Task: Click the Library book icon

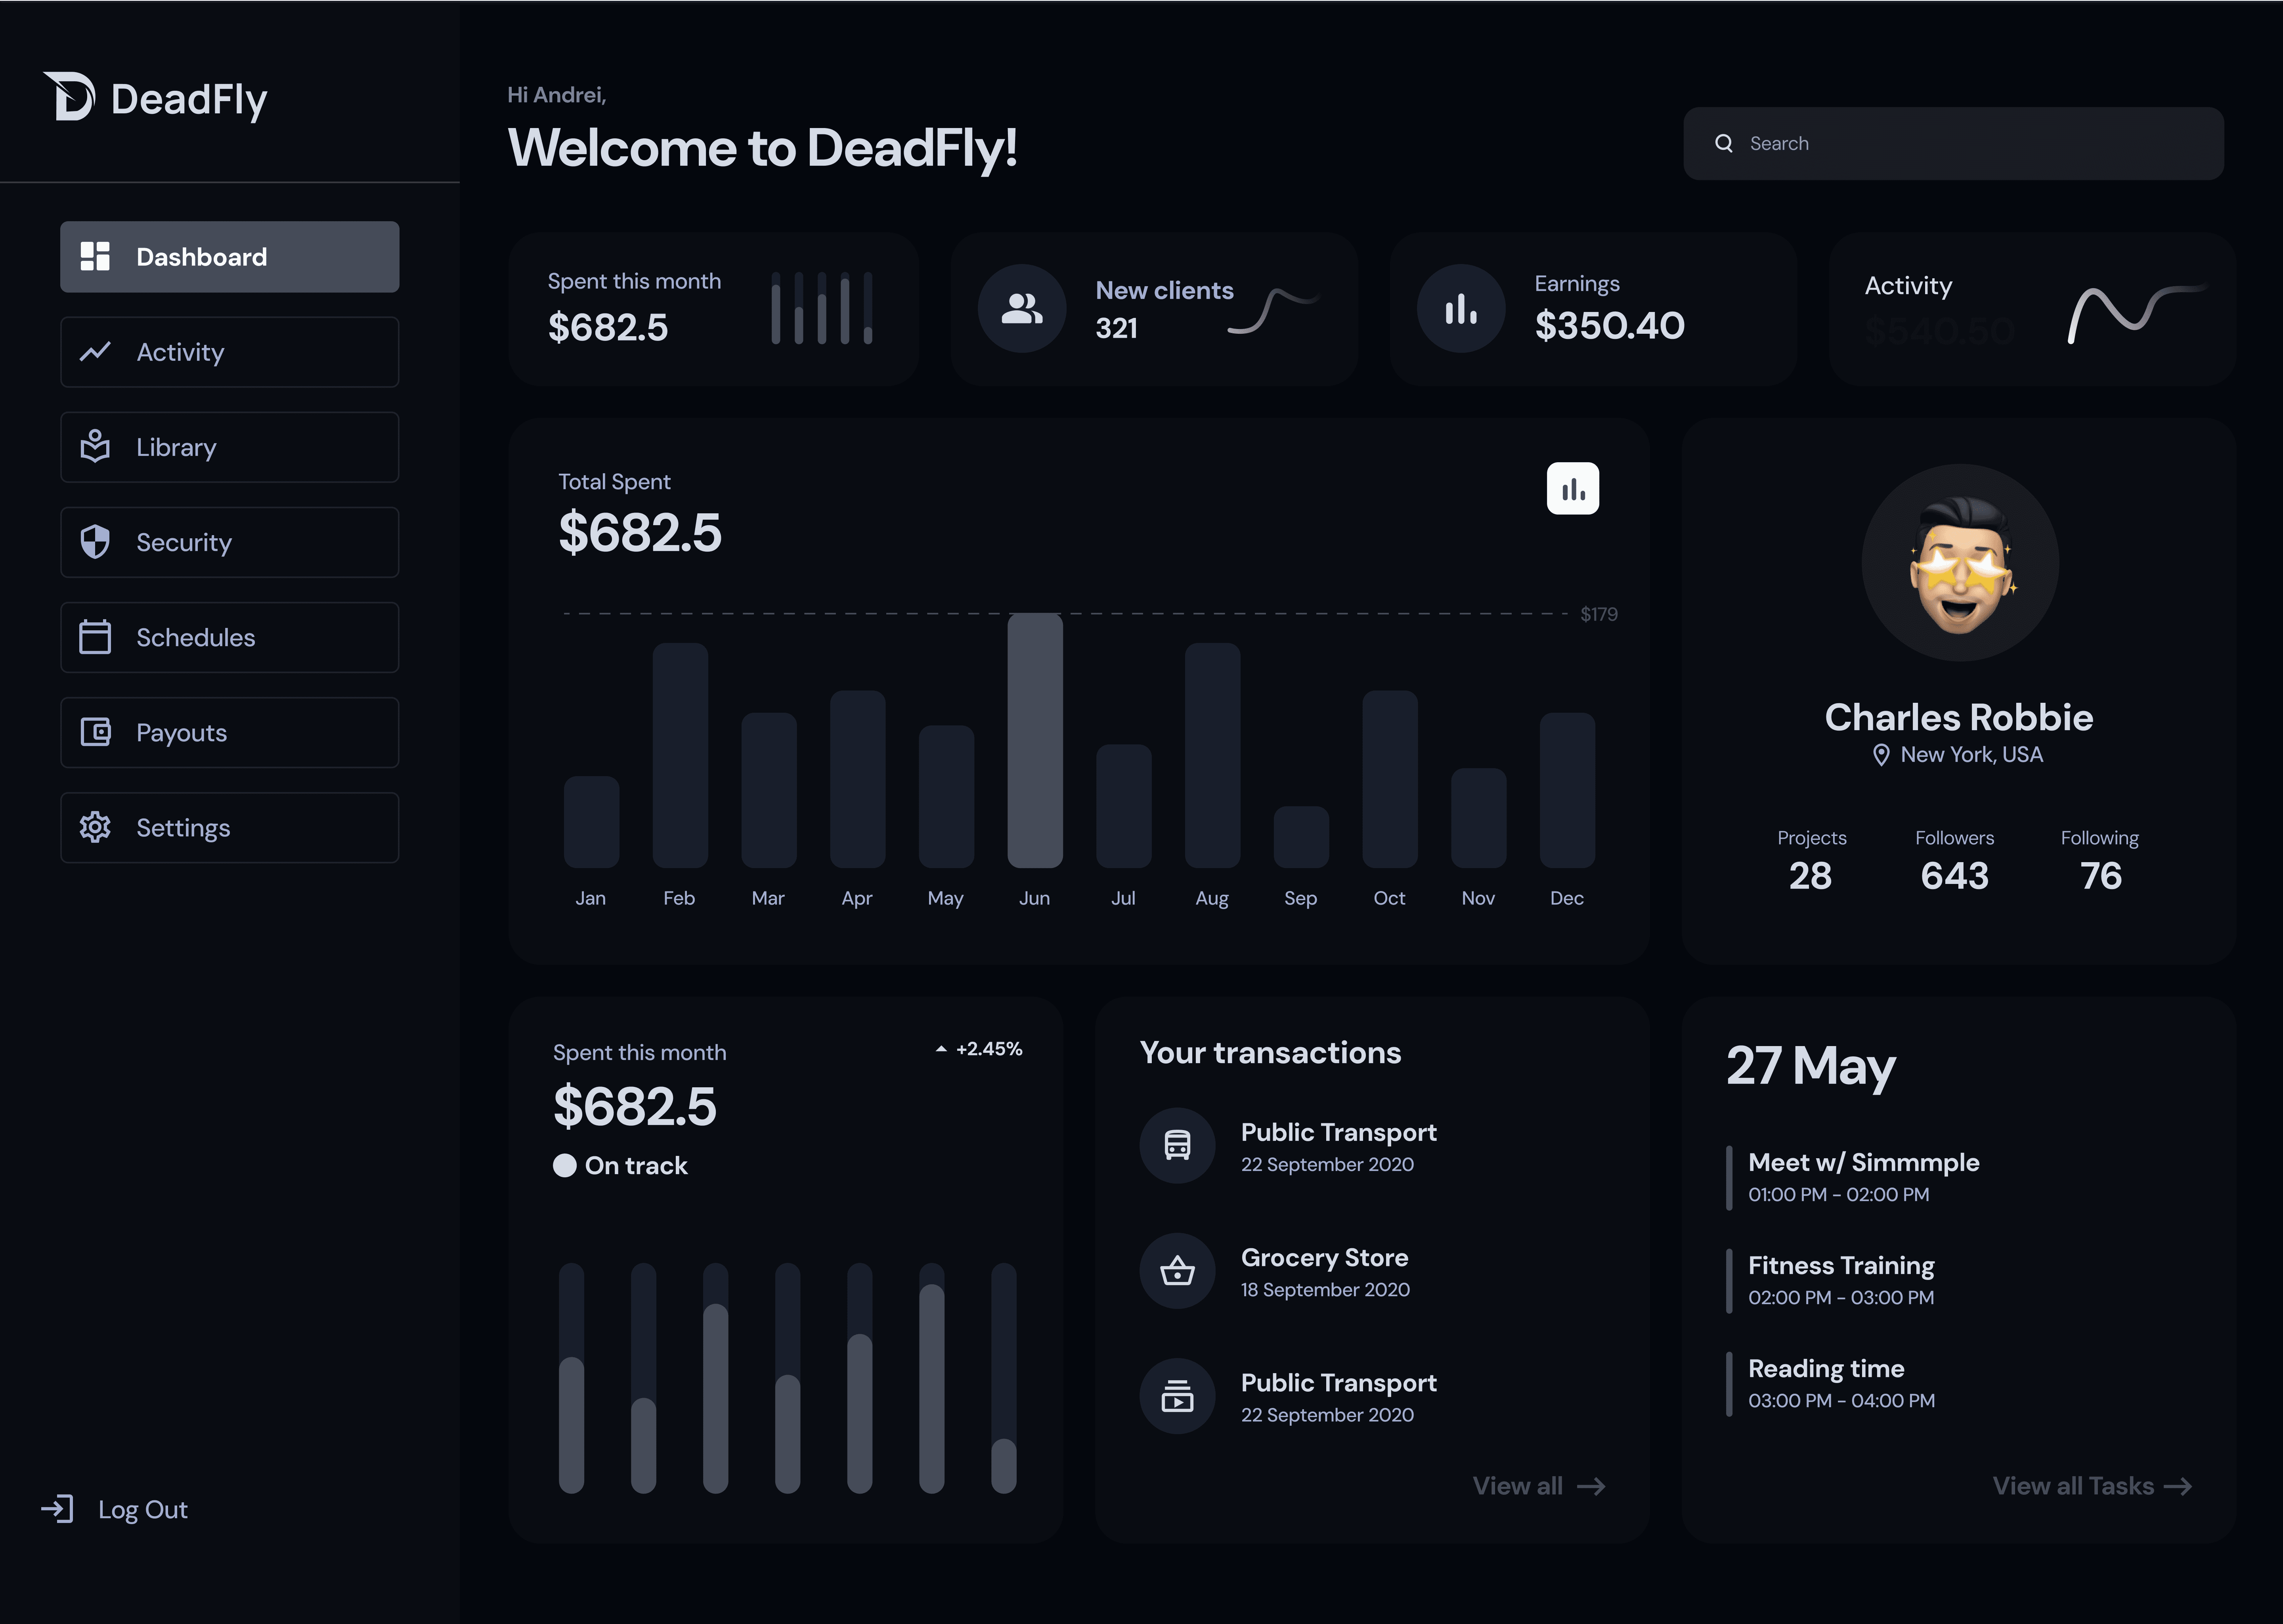Action: tap(95, 446)
